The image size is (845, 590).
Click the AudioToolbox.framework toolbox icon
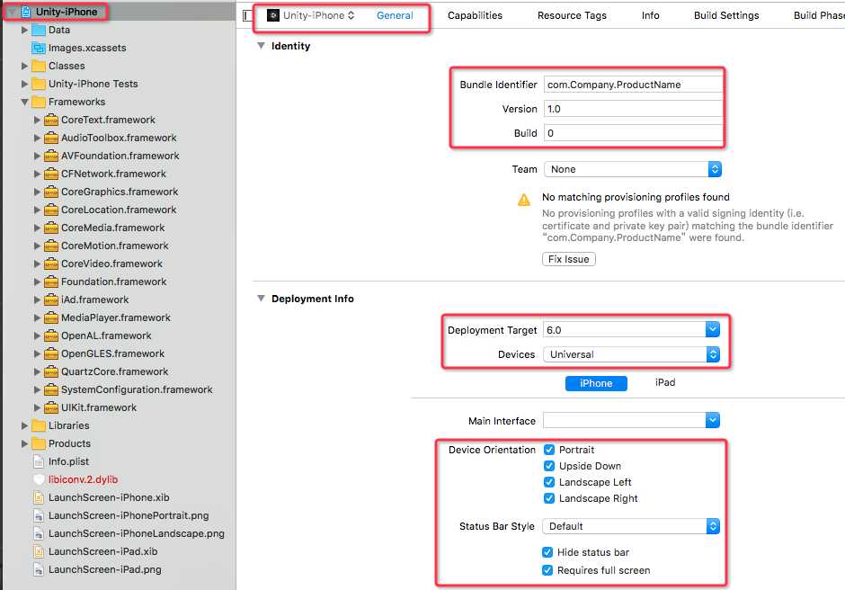51,139
